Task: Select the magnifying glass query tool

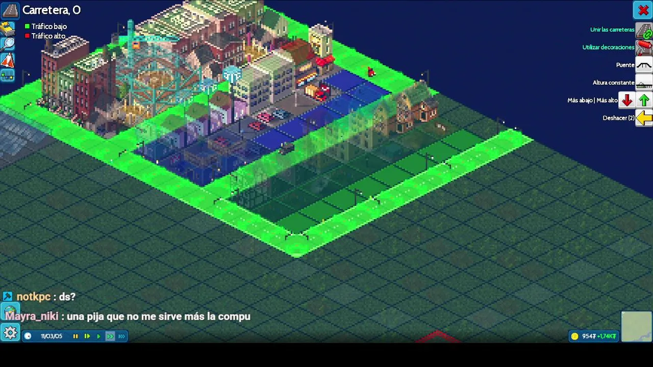Action: pyautogui.click(x=8, y=44)
